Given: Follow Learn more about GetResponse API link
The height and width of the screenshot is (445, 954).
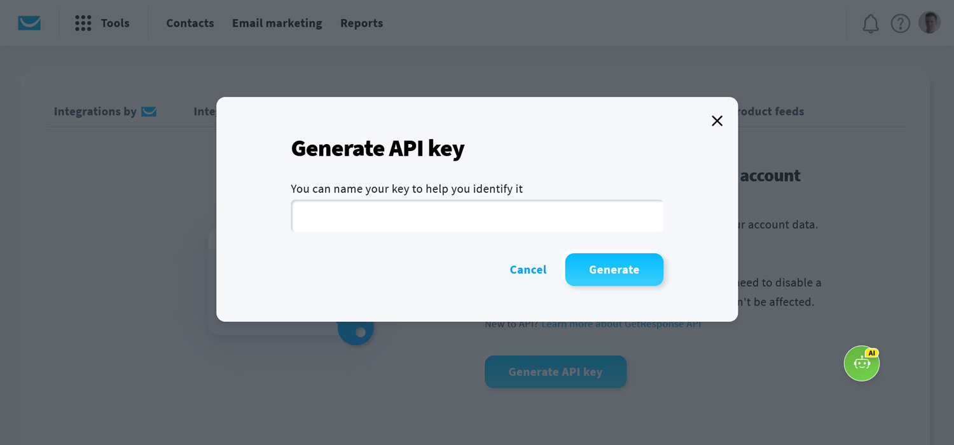Looking at the screenshot, I should pyautogui.click(x=621, y=324).
